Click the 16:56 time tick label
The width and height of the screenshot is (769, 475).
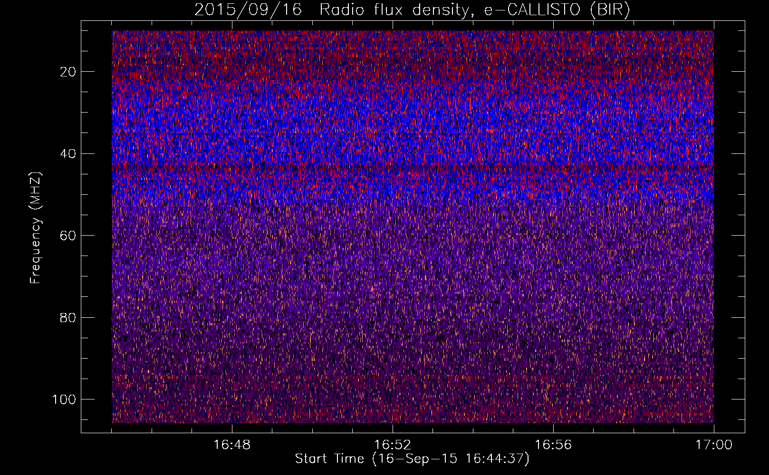(x=553, y=445)
